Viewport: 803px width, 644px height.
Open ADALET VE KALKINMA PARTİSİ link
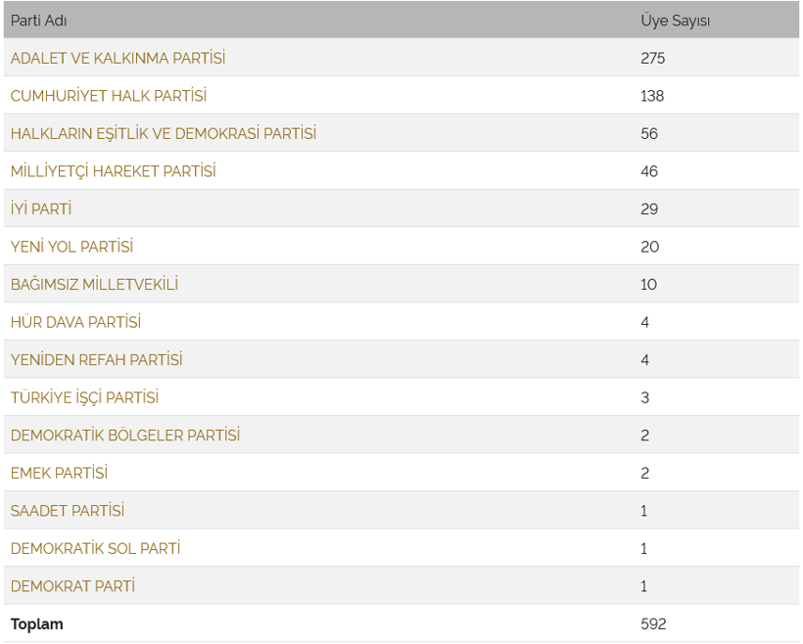point(118,58)
